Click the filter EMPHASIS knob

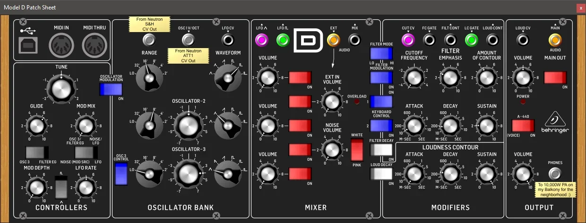[450, 77]
